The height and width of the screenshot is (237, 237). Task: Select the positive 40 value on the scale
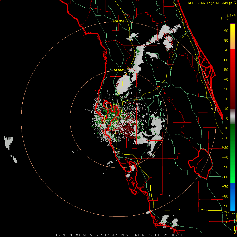pyautogui.click(x=226, y=80)
